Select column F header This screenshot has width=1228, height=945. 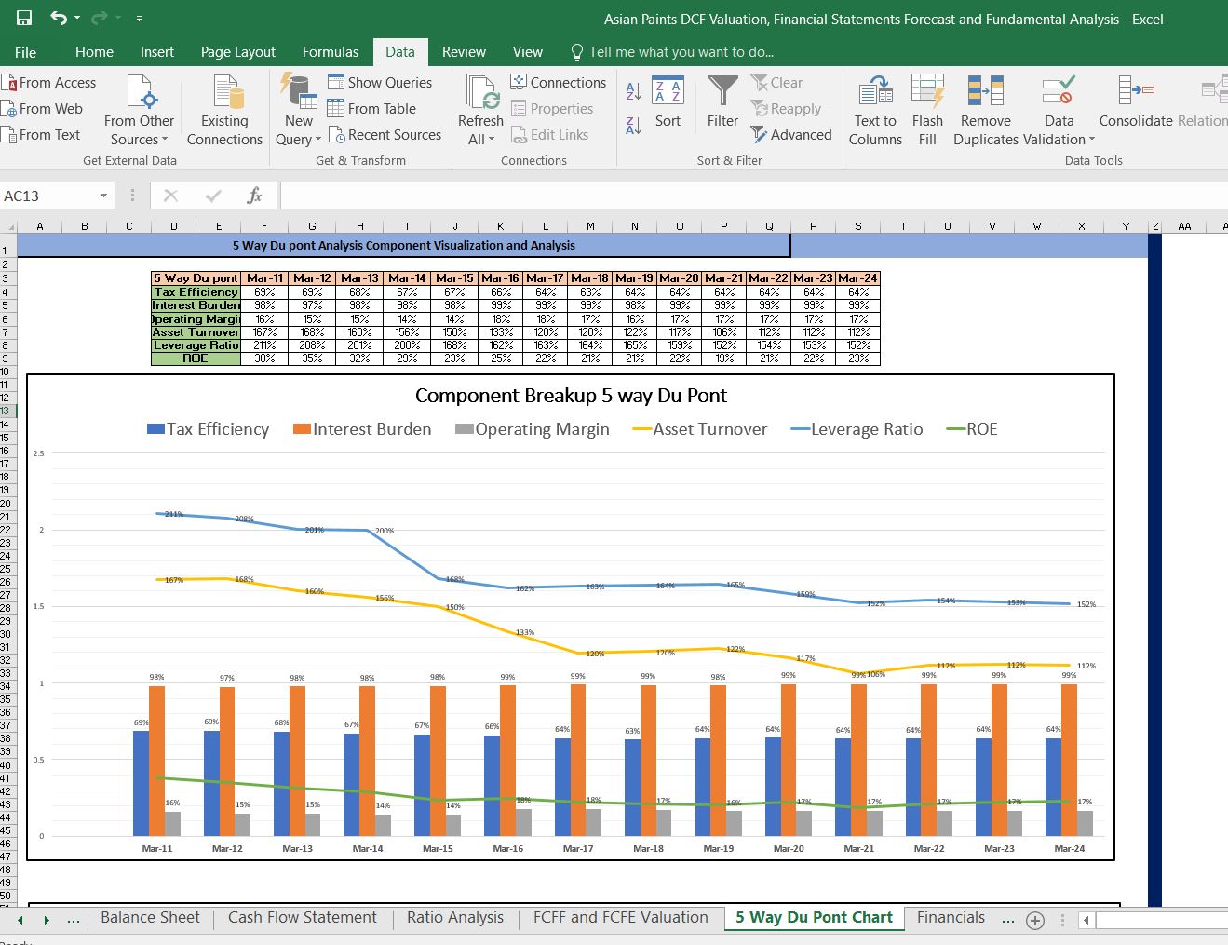264,226
